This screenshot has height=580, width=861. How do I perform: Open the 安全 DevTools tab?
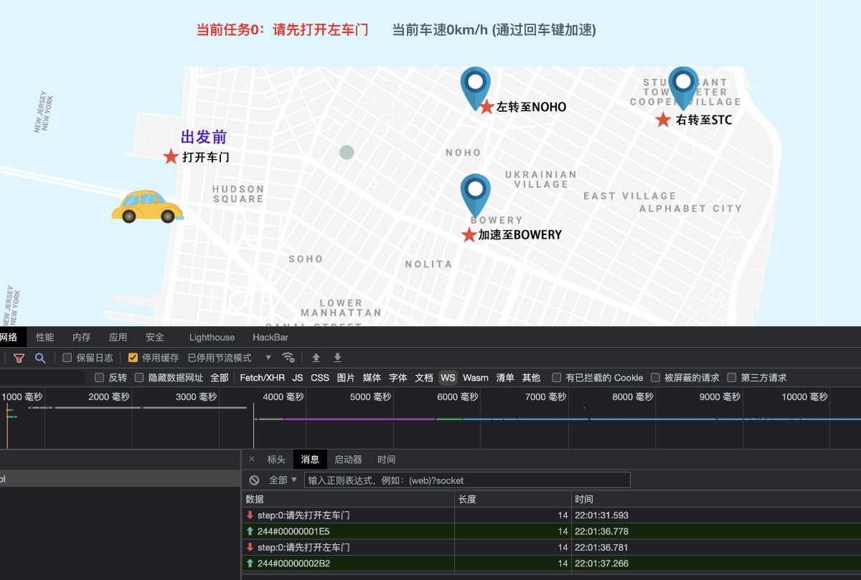click(155, 337)
